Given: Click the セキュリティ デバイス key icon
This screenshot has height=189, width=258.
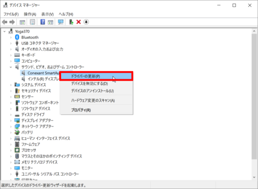Looking at the screenshot, I should [x=17, y=90].
